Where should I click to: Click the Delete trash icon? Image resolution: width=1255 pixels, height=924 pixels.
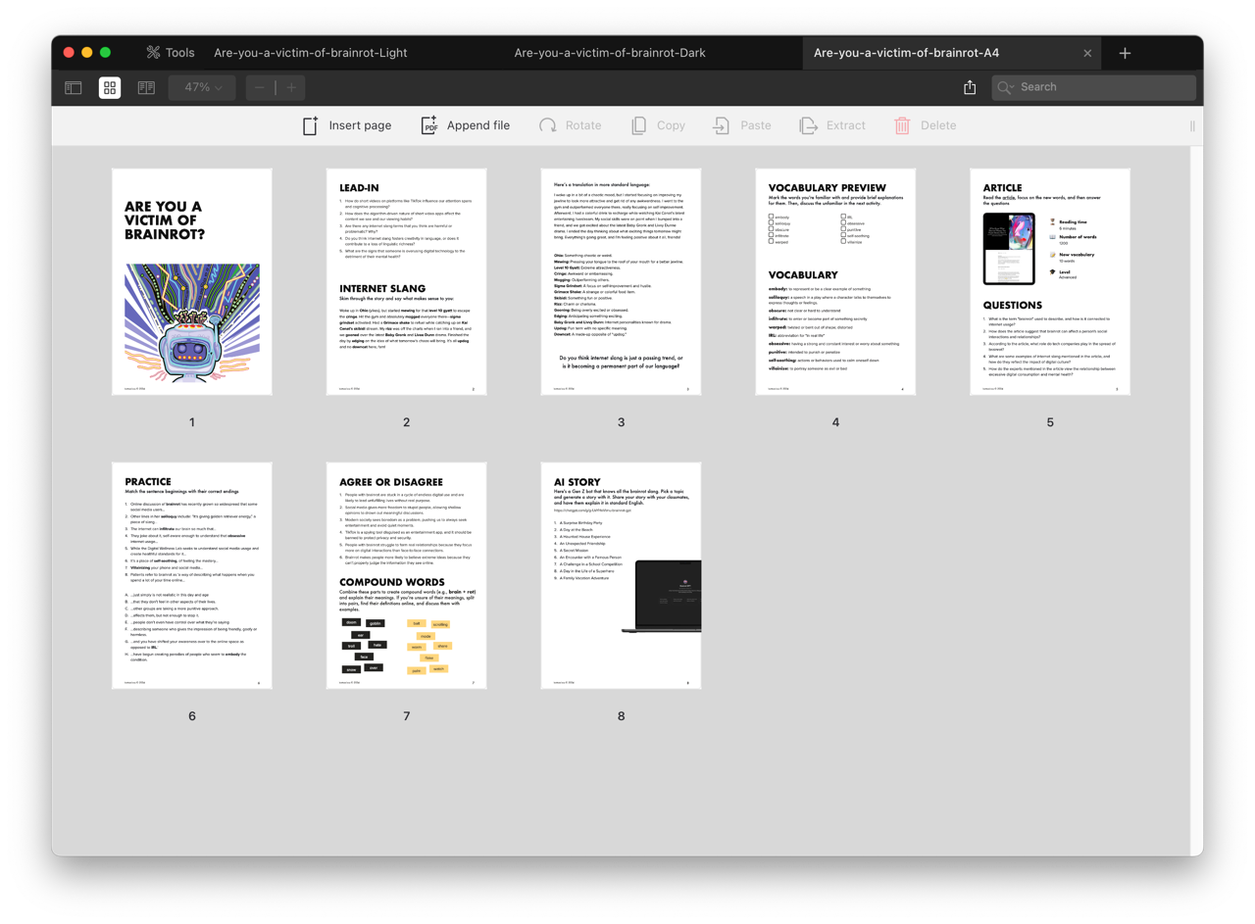click(x=902, y=125)
